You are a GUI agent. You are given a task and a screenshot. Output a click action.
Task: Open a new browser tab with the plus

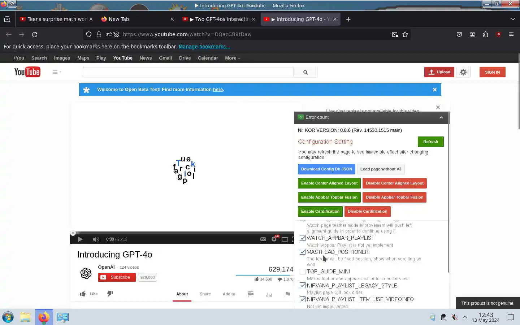click(x=348, y=19)
